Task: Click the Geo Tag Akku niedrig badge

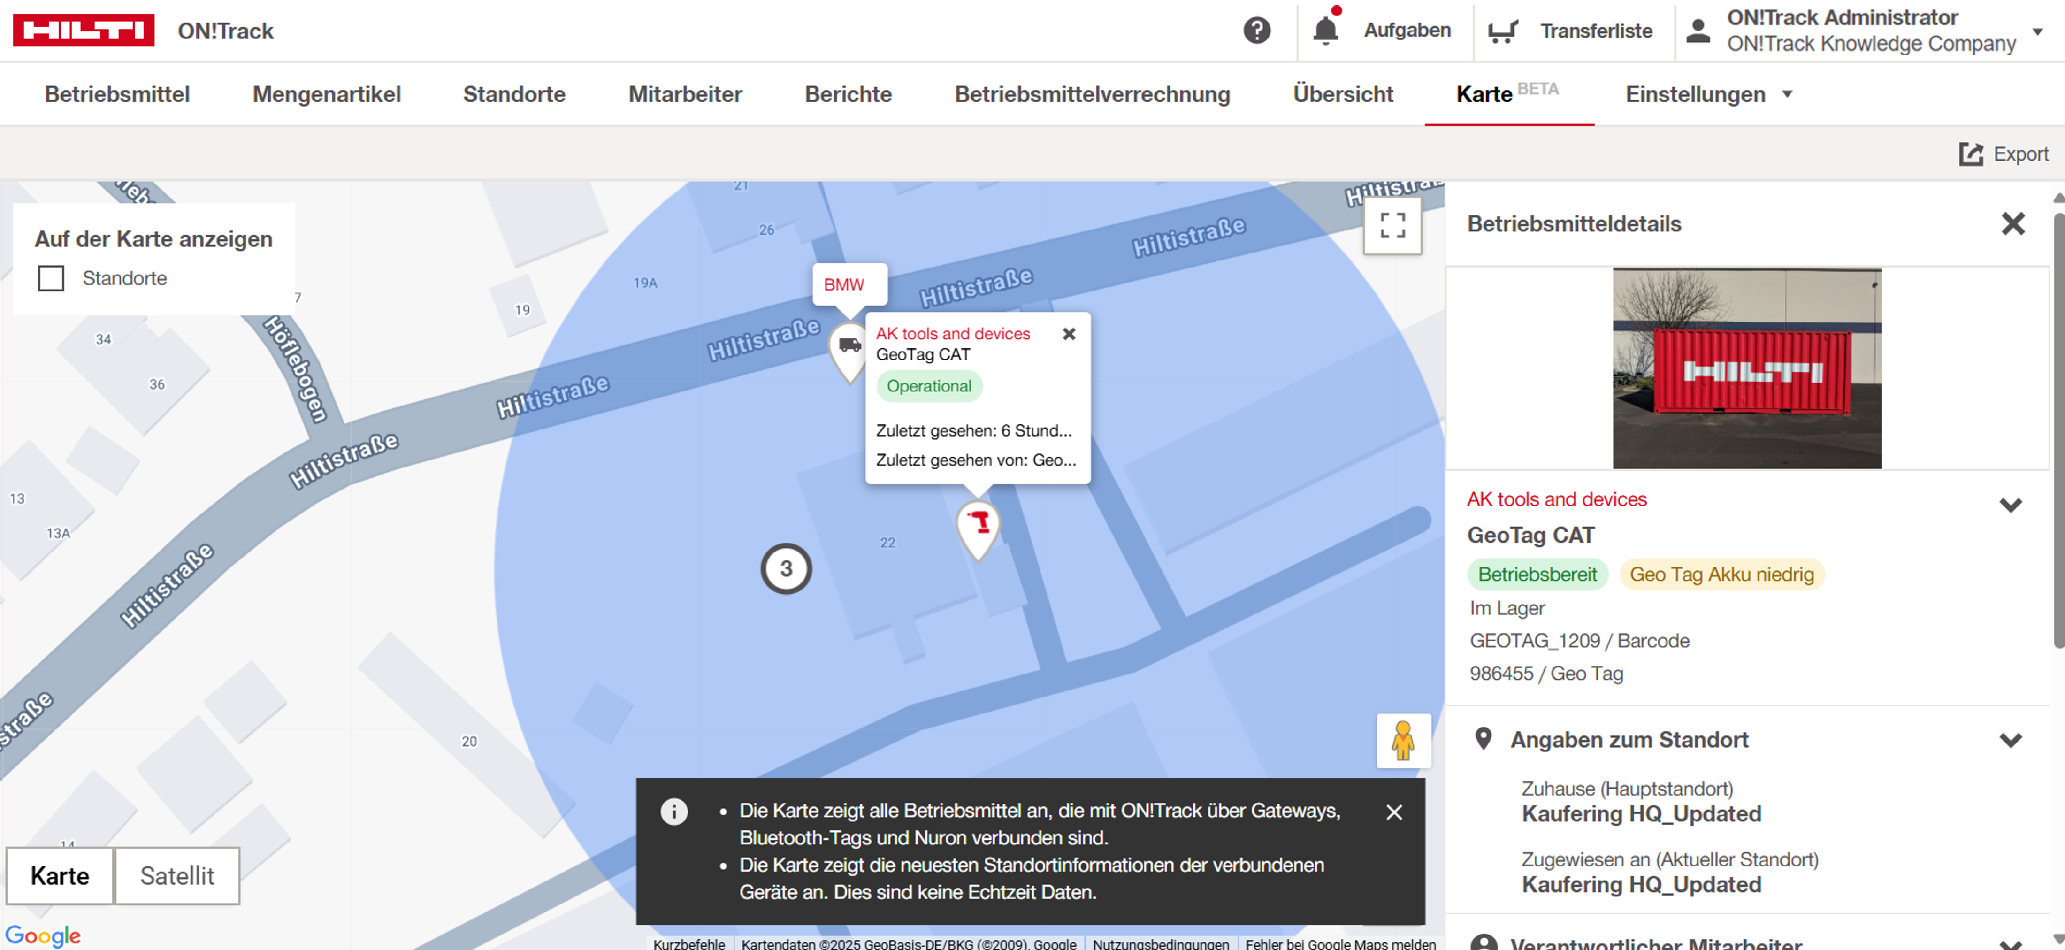Action: (1721, 574)
